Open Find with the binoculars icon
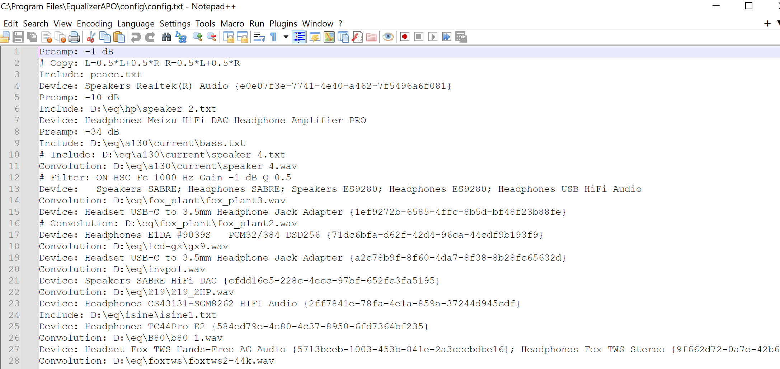780x369 pixels. click(166, 37)
